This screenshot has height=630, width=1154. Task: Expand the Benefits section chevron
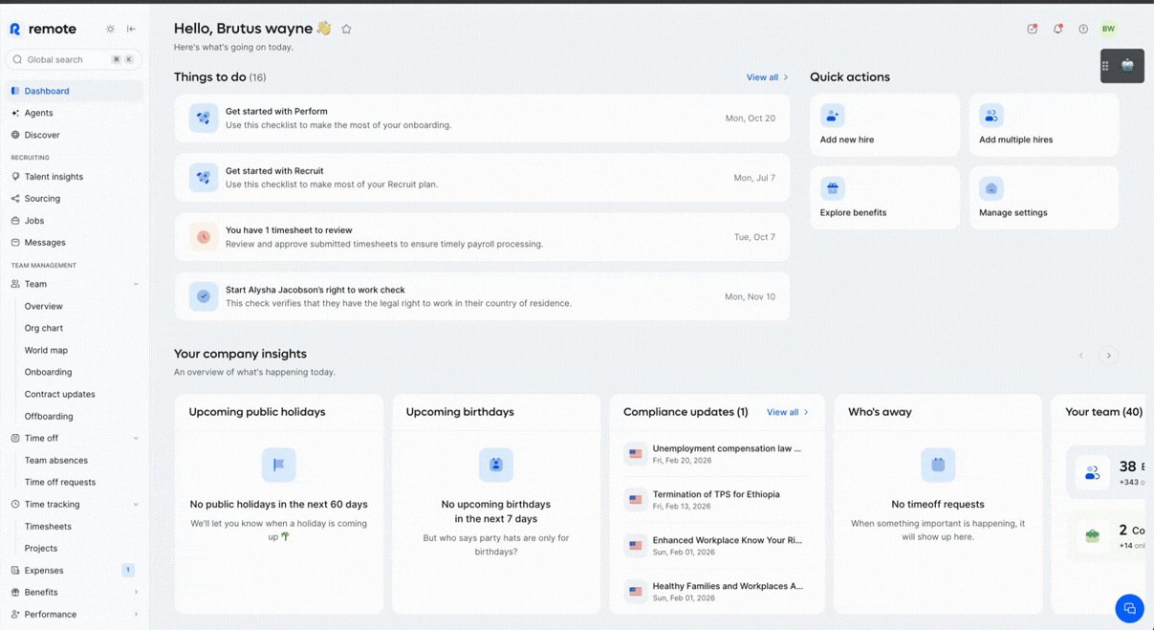[136, 592]
